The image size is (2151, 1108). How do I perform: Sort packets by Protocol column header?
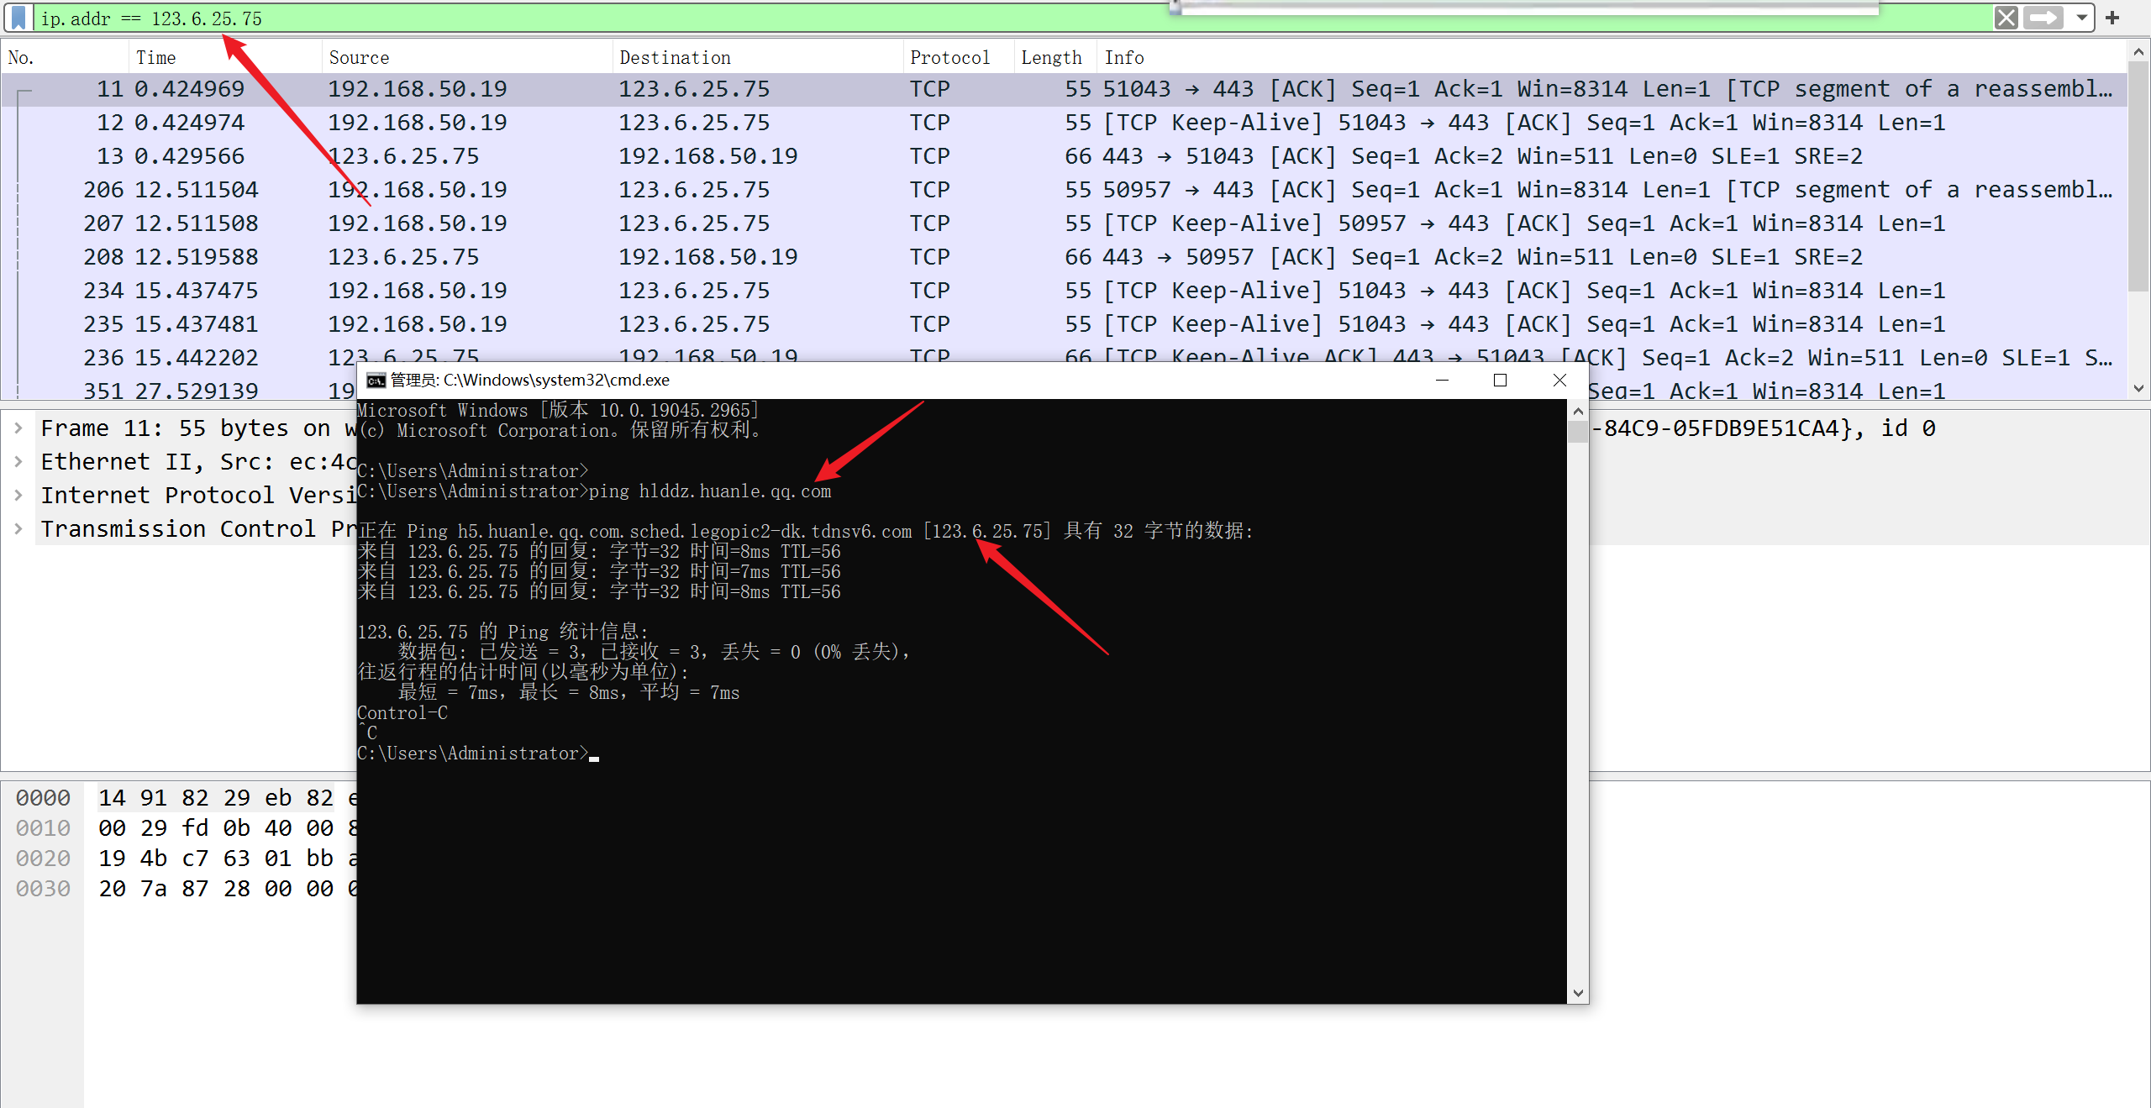(x=949, y=58)
